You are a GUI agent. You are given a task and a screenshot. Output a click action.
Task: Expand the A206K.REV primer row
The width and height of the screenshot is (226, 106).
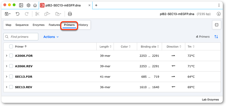(6, 66)
